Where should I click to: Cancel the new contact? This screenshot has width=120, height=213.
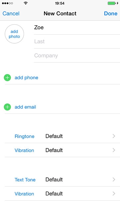coord(11,13)
